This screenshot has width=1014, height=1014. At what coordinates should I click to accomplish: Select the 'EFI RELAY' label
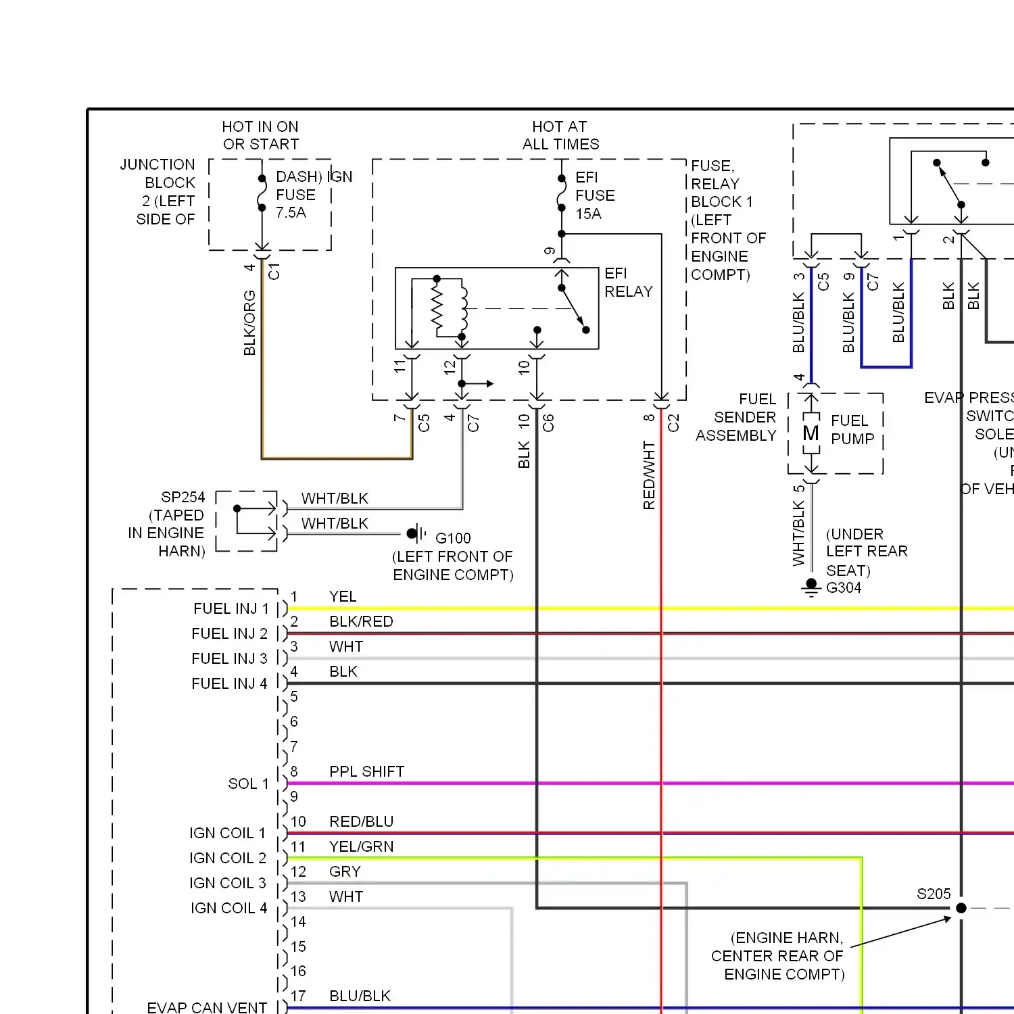click(x=629, y=283)
